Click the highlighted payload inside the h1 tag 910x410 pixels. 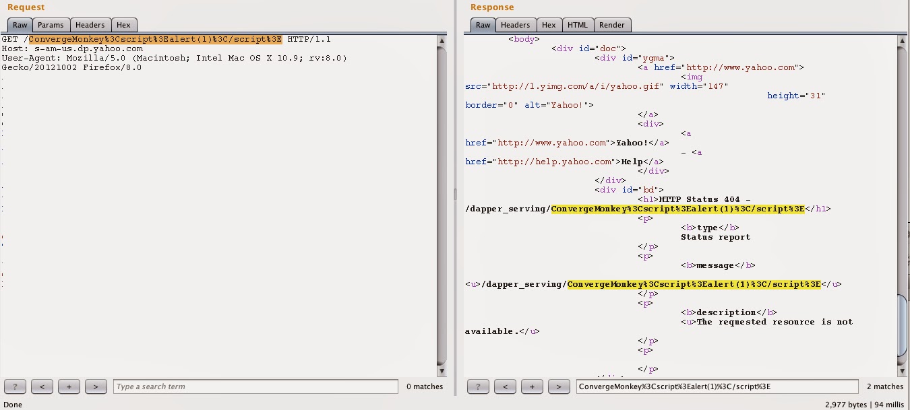(x=678, y=209)
